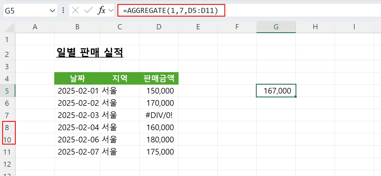Click the cell containing the #DIV/0! error
Image resolution: width=381 pixels, height=176 pixels.
pyautogui.click(x=159, y=115)
